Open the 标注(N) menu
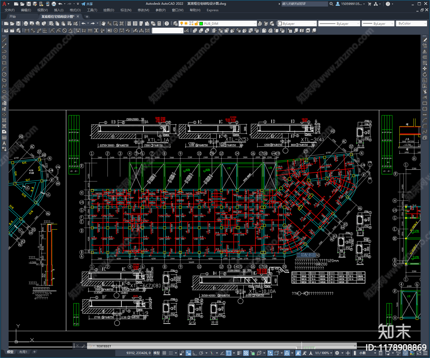This screenshot has width=430, height=358. point(126,10)
